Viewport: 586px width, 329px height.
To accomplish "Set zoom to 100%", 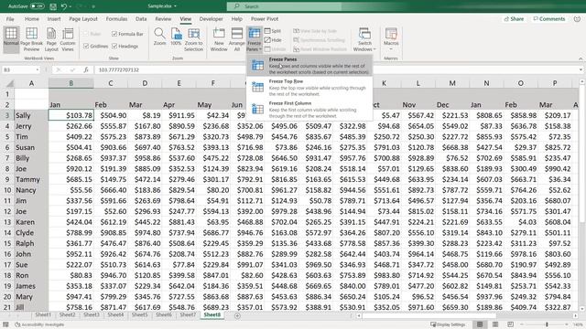I will point(176,37).
